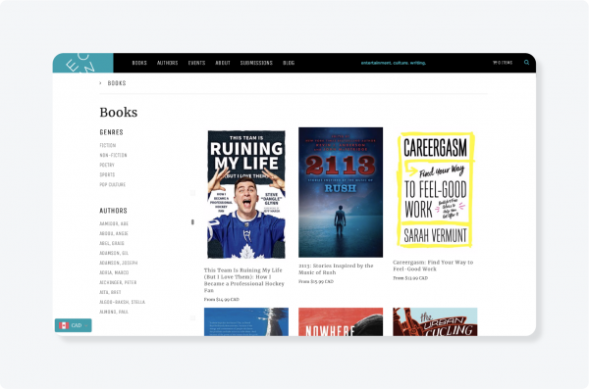Go to the Events page
The width and height of the screenshot is (589, 389).
196,63
